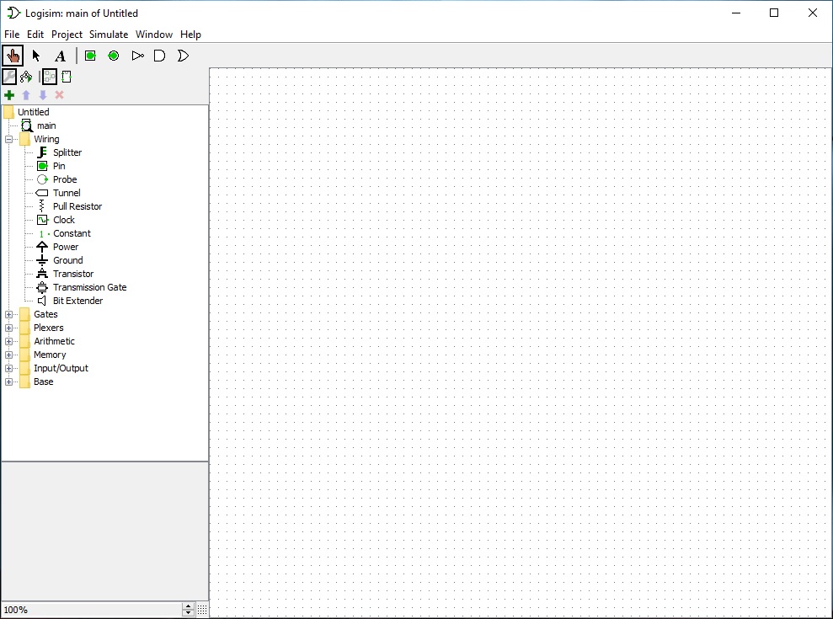This screenshot has height=619, width=833.
Task: Toggle the grid display button
Action: click(x=202, y=610)
